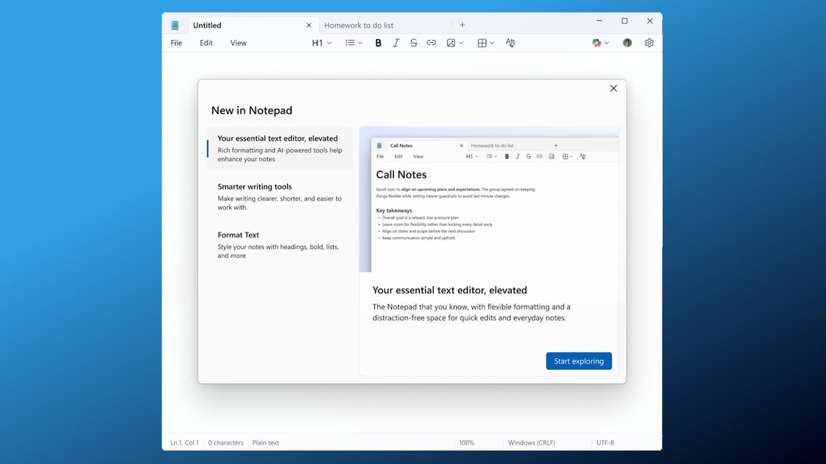
Task: Click the Call Notes preview image
Action: tap(489, 199)
